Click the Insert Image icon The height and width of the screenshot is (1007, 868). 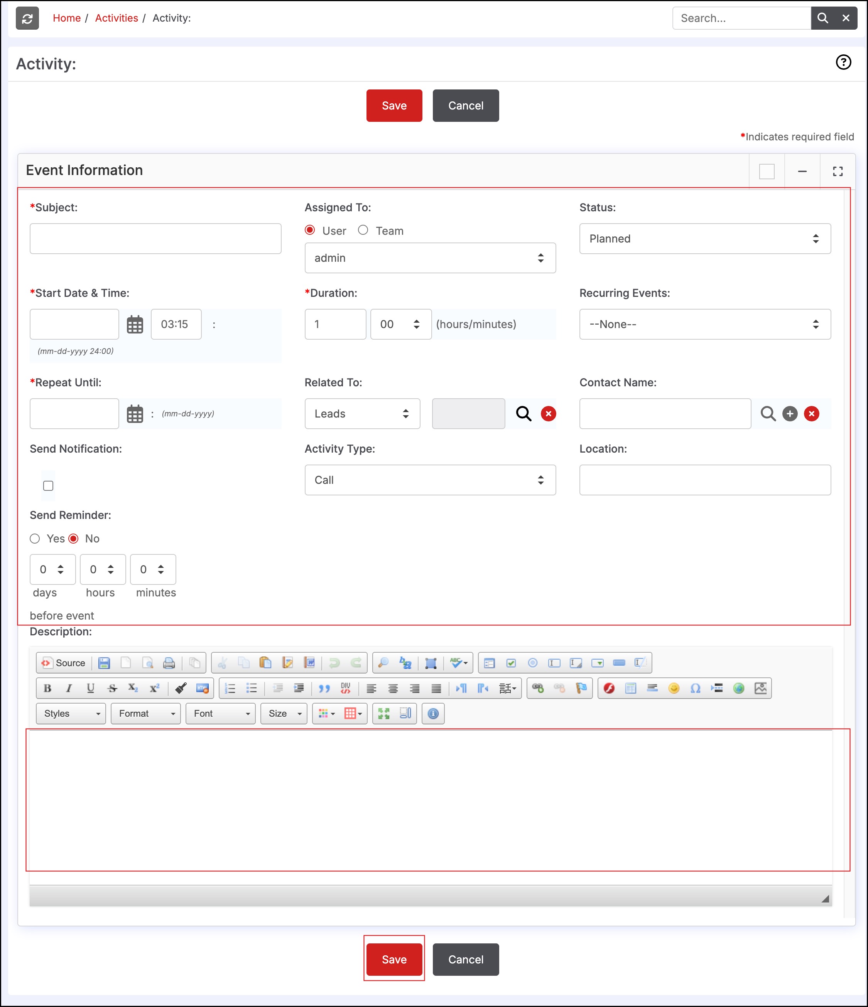[x=760, y=688]
